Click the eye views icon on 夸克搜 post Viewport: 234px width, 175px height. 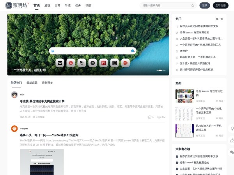pos(159,117)
